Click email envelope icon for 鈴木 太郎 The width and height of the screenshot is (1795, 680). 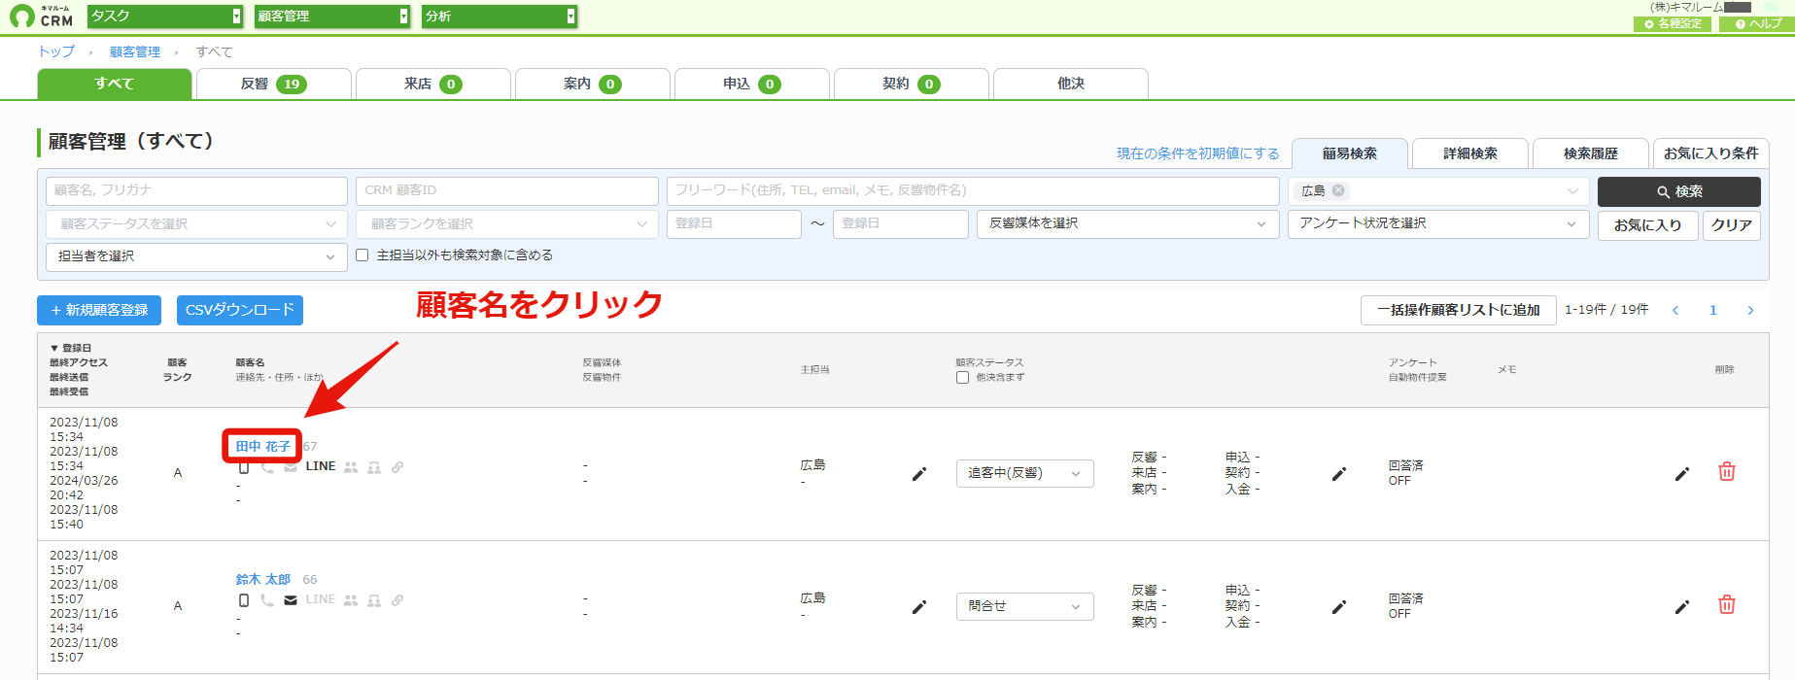coord(291,600)
